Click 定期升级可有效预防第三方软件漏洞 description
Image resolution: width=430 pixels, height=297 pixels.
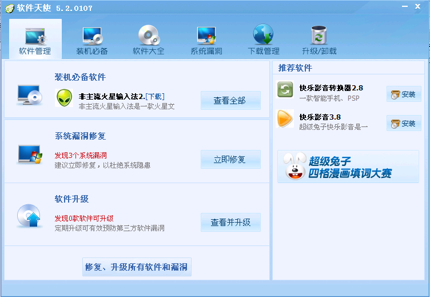coord(109,228)
